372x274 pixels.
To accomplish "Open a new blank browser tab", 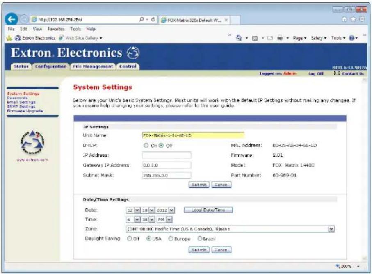I will pyautogui.click(x=235, y=20).
